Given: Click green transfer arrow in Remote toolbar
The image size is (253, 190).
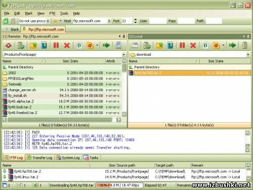Looking at the screenshot, I should pyautogui.click(x=106, y=45).
